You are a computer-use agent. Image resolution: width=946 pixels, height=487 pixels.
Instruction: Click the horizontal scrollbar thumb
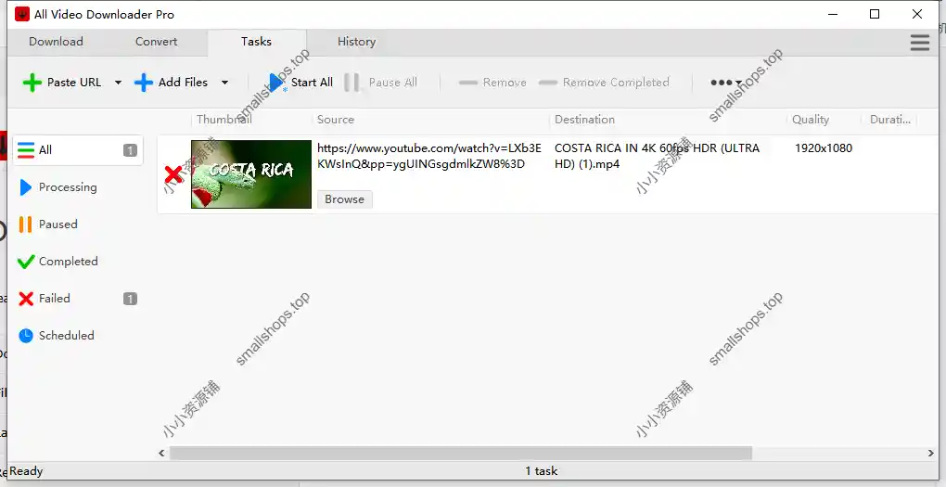tap(460, 453)
